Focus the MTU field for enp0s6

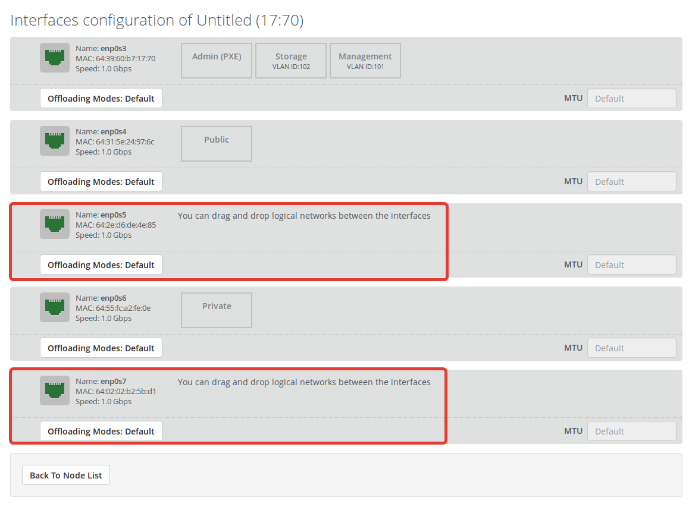[x=631, y=348]
